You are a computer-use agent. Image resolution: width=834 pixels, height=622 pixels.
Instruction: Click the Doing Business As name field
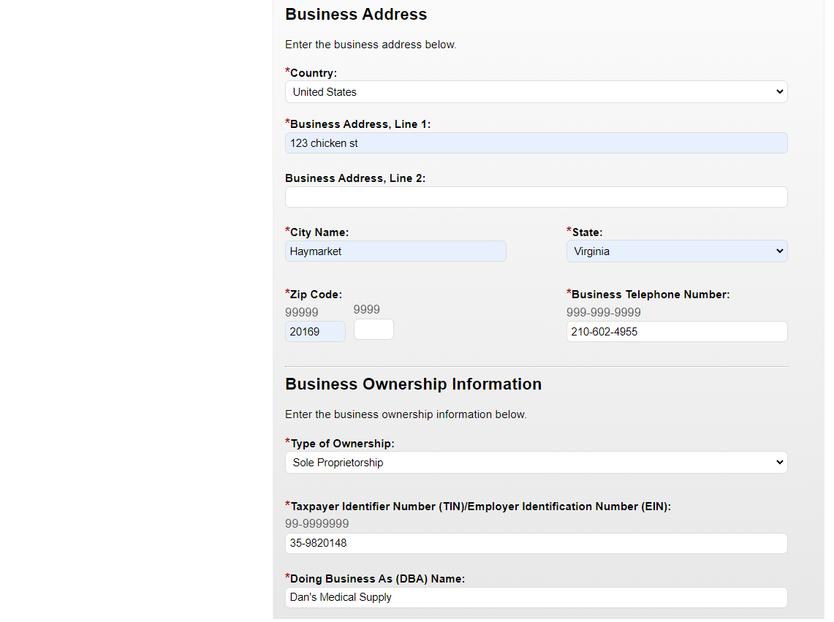click(536, 598)
